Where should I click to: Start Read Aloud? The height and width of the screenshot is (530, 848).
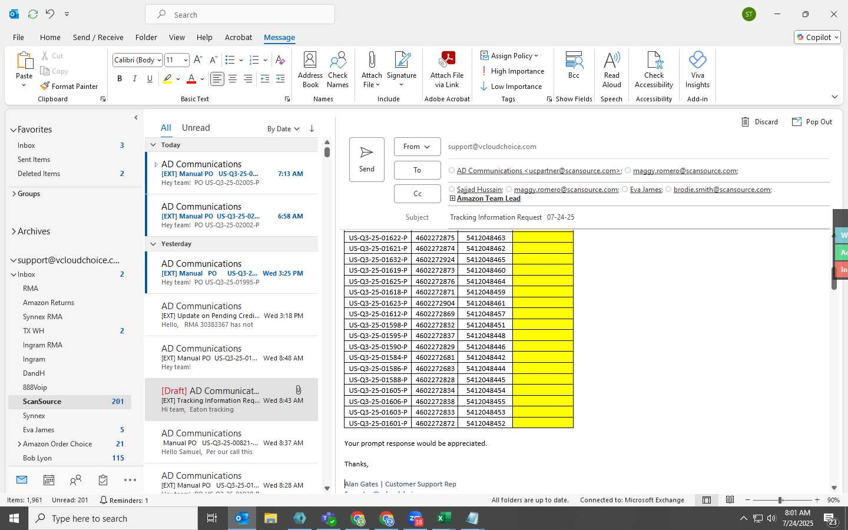pyautogui.click(x=612, y=69)
